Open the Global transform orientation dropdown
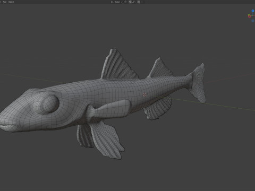Image resolution: width=255 pixels, height=191 pixels. pyautogui.click(x=117, y=2)
